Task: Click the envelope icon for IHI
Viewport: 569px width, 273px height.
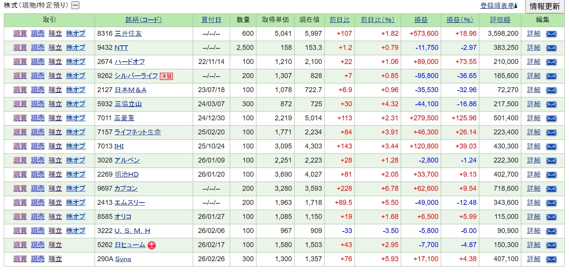Action: tap(551, 147)
